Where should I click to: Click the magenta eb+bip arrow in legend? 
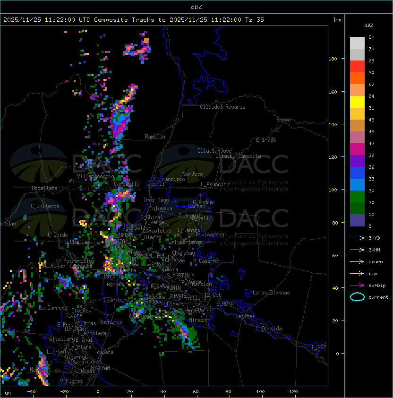[357, 286]
